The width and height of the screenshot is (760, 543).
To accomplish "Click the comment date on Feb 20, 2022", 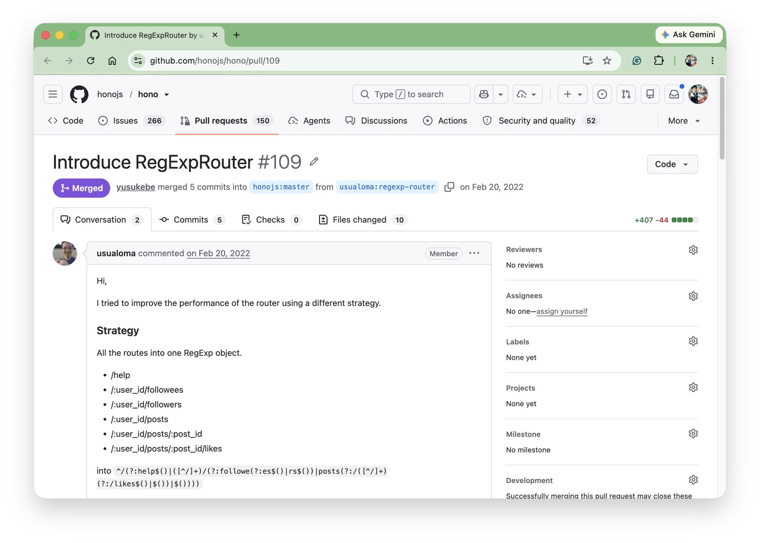I will pyautogui.click(x=218, y=253).
